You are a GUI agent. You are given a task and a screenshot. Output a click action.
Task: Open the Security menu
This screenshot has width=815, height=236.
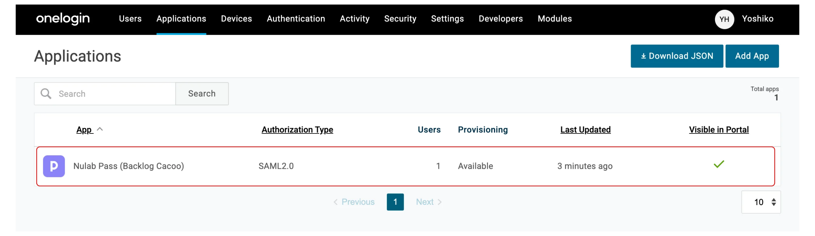pos(400,19)
